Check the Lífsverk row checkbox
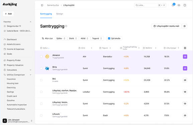 click(x=41, y=115)
